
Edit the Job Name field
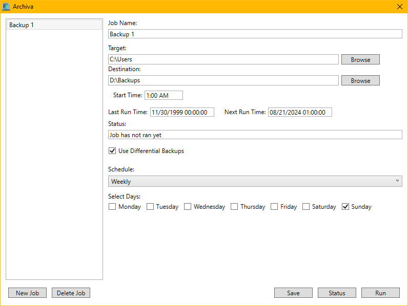[255, 34]
